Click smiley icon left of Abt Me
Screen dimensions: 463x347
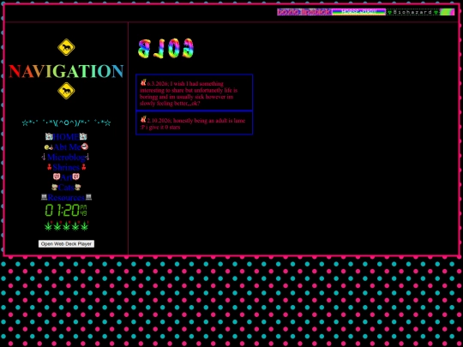pos(49,147)
